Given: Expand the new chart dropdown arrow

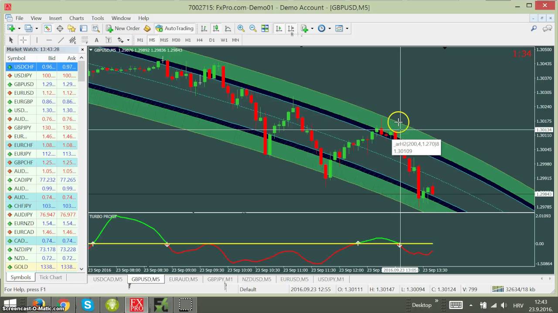Looking at the screenshot, I should (18, 28).
